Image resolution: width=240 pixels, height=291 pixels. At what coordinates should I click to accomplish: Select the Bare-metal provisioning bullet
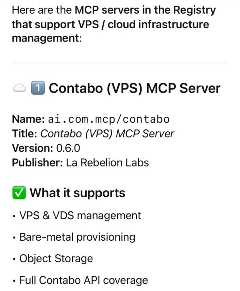pyautogui.click(x=77, y=237)
